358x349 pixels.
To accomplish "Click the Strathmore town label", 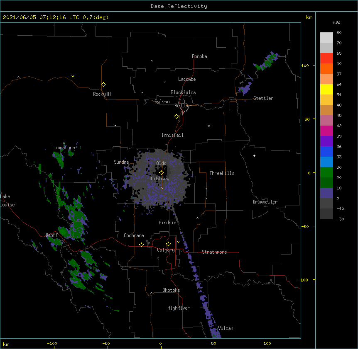I will [214, 252].
